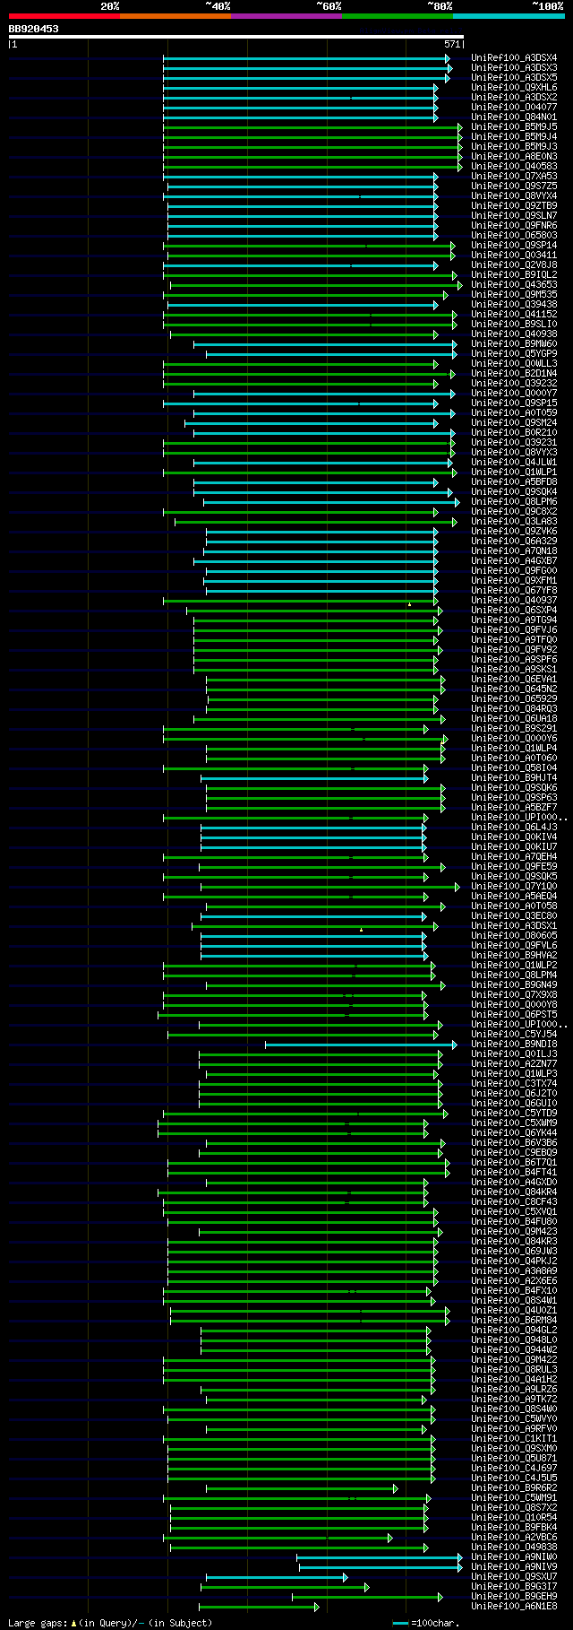Click hit name UniRef100_B9R6R2
This screenshot has height=1630, width=573.
point(514,1488)
